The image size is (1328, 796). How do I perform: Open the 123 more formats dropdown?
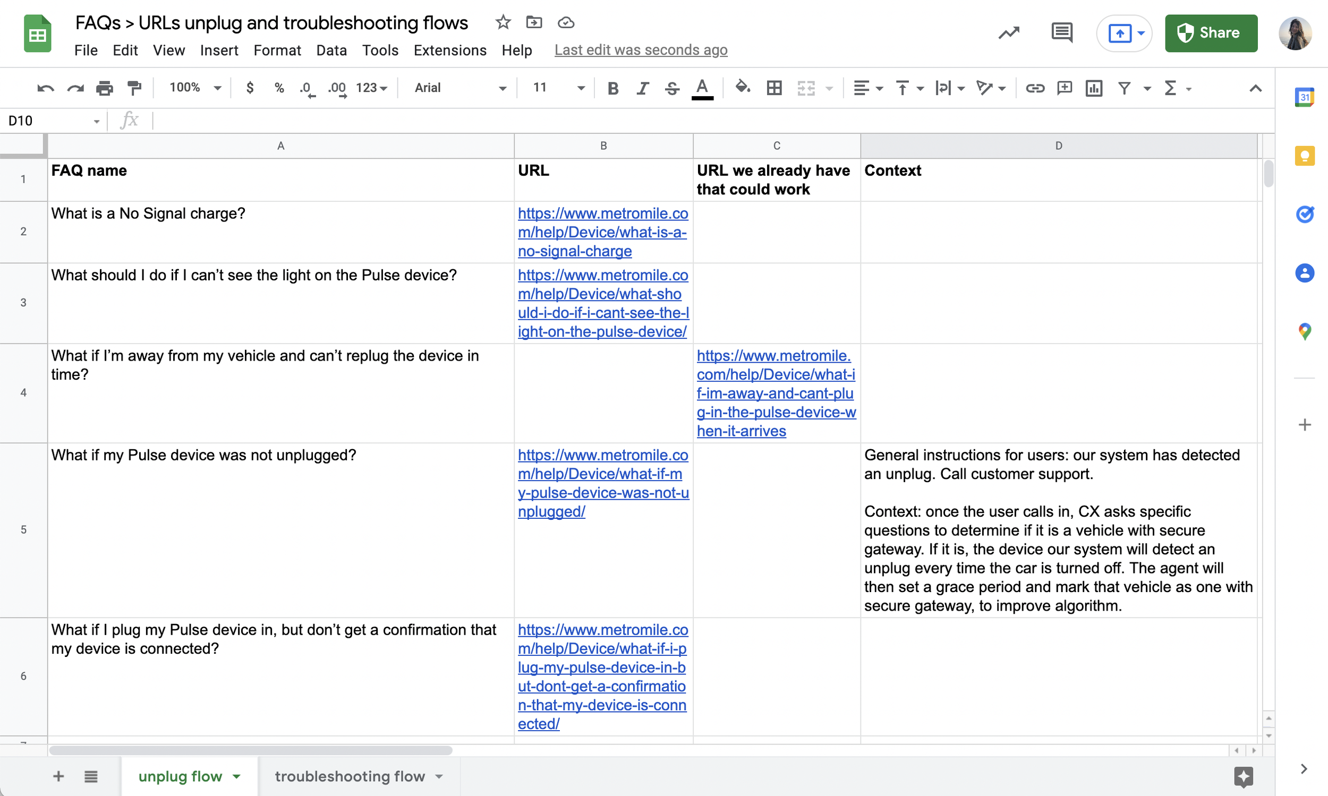pyautogui.click(x=371, y=88)
